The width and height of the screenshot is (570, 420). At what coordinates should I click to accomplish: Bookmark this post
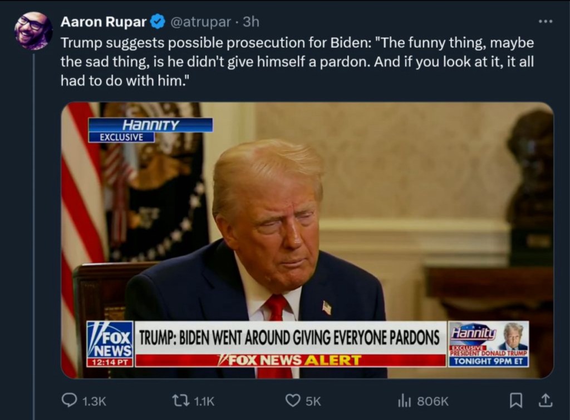point(517,399)
